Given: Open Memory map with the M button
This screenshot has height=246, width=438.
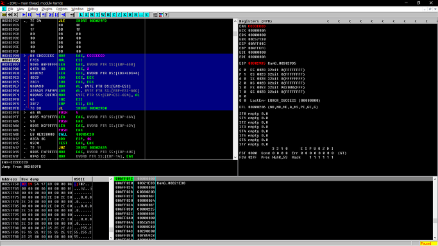Looking at the screenshot, I should [x=92, y=15].
